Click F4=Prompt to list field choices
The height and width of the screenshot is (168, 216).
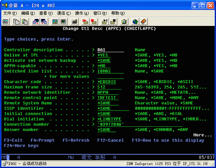[42, 140]
